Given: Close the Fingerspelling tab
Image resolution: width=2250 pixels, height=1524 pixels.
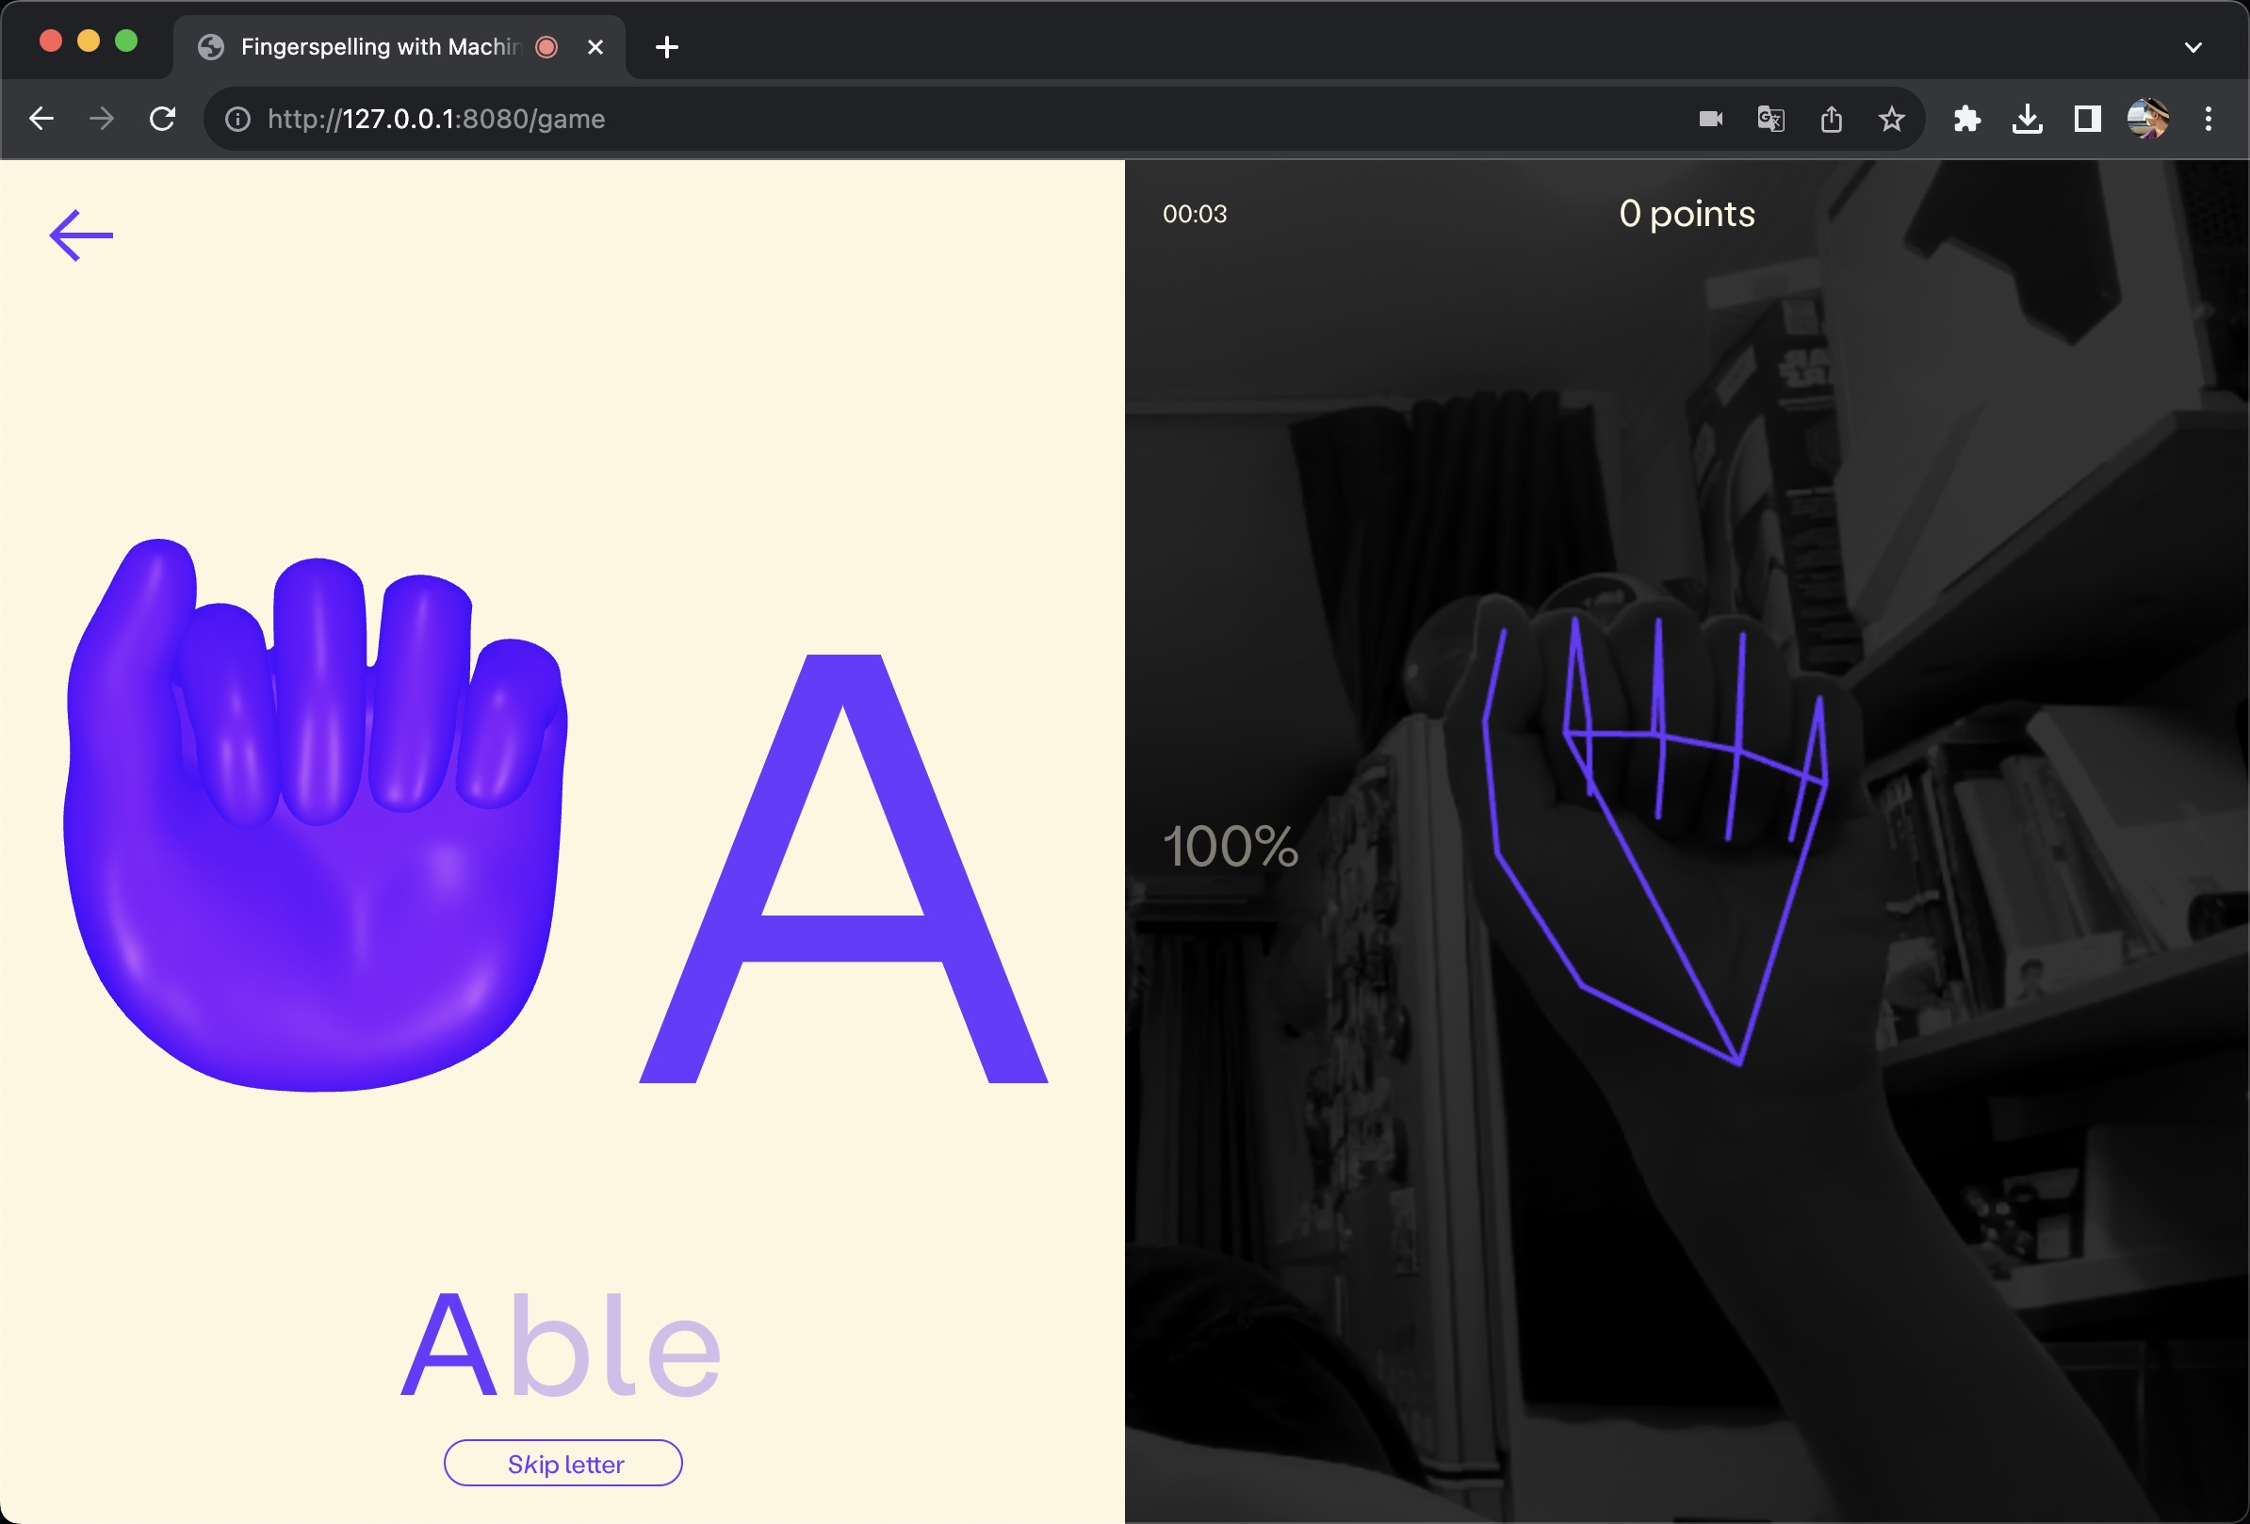Looking at the screenshot, I should (595, 46).
